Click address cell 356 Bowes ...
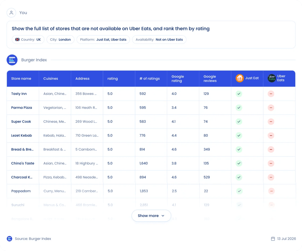The height and width of the screenshot is (251, 302). (x=86, y=94)
